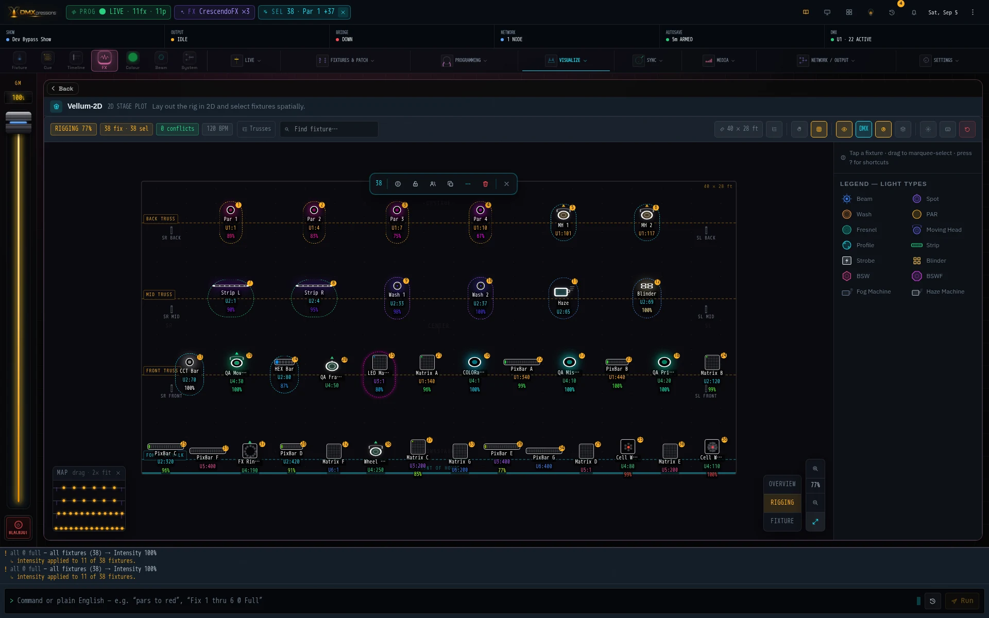This screenshot has height=618, width=989.
Task: Click the cyan fit-to-view arrows icon
Action: pos(815,522)
